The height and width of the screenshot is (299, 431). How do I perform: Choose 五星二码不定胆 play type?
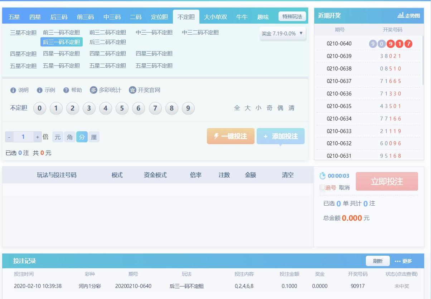click(x=108, y=66)
